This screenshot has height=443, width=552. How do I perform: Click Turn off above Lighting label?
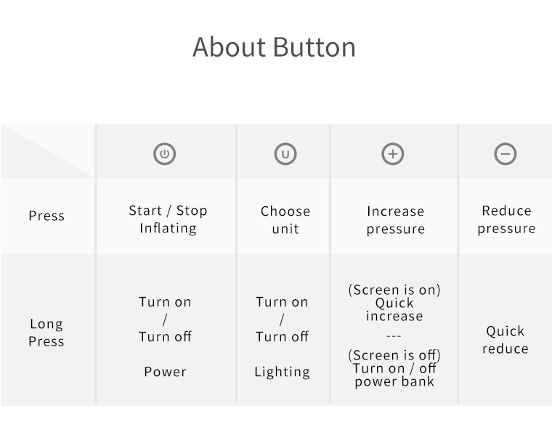(x=282, y=337)
